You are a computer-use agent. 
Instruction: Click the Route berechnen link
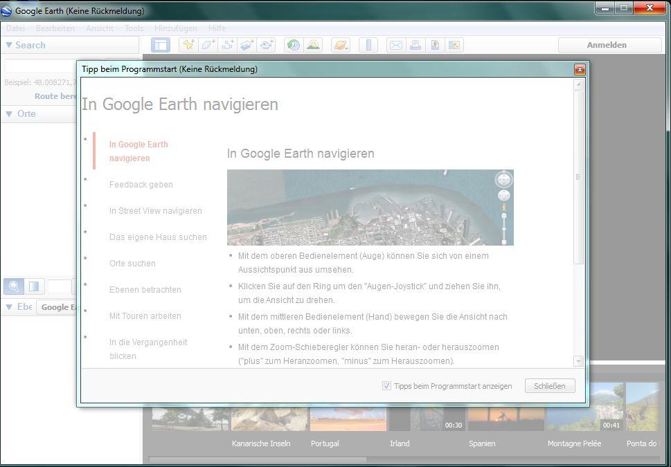click(x=55, y=96)
